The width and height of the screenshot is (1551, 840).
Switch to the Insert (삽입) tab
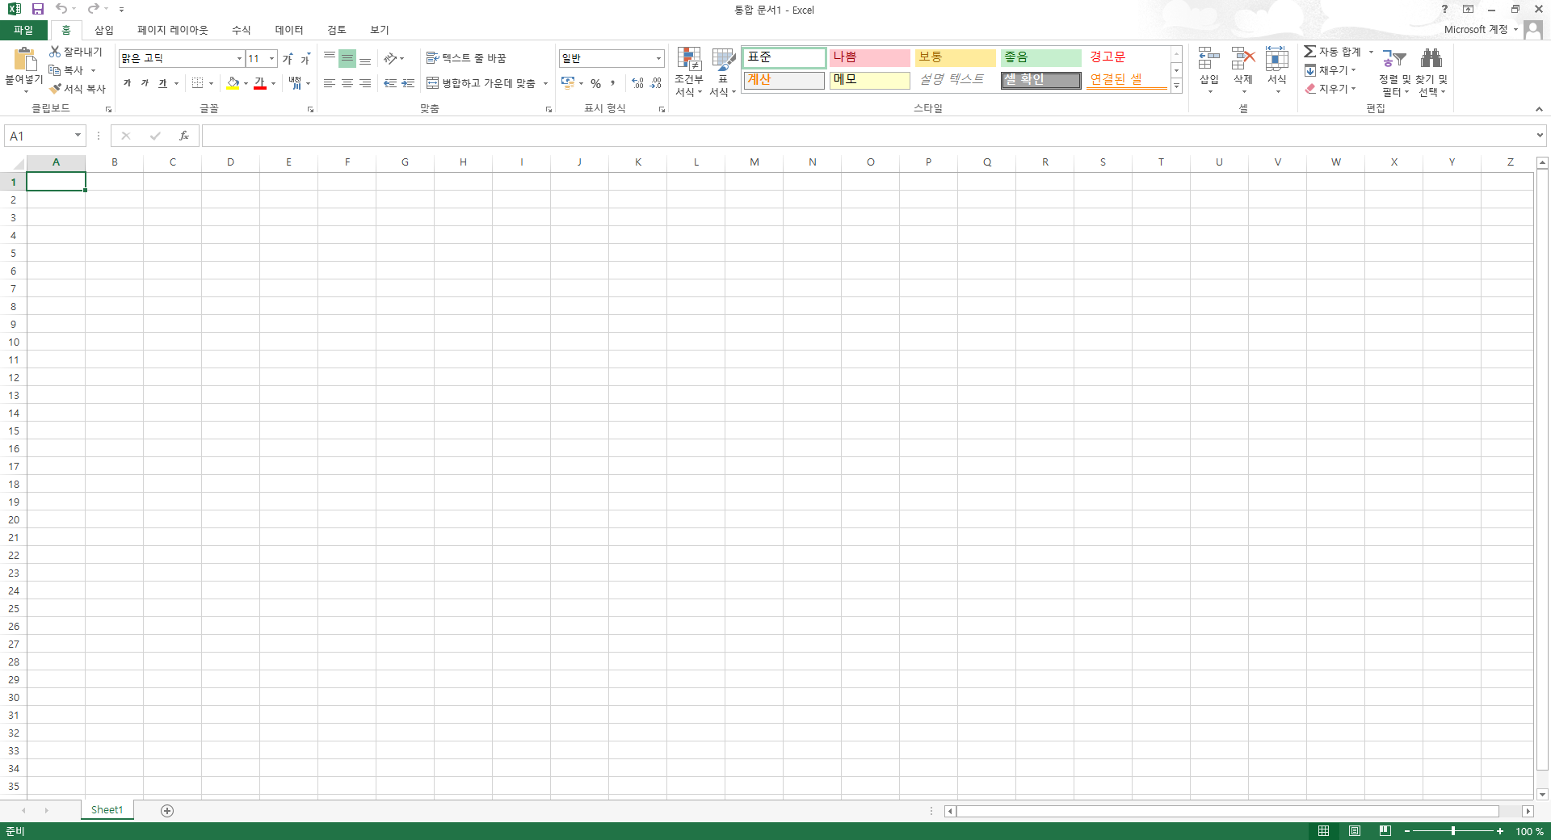(x=104, y=30)
